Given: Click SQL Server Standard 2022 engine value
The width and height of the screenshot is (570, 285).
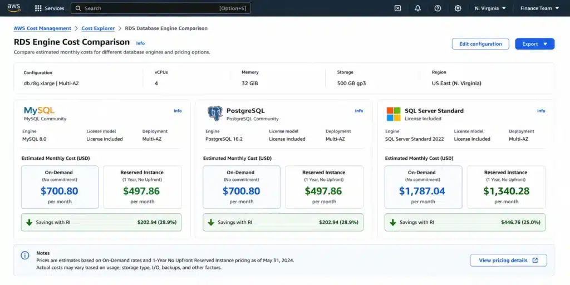Looking at the screenshot, I should pyautogui.click(x=414, y=139).
